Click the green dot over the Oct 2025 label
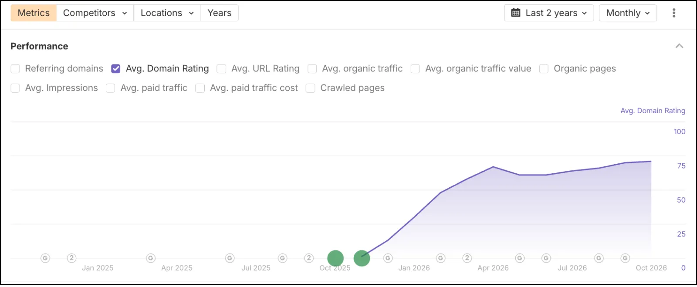The height and width of the screenshot is (287, 697). coord(335,258)
